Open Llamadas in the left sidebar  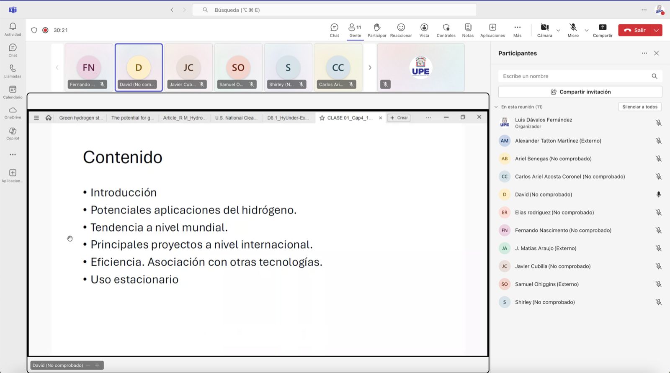coord(13,71)
